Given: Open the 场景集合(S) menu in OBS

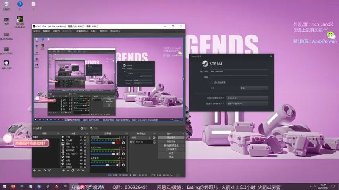Looking at the screenshot, I should click(x=82, y=31).
